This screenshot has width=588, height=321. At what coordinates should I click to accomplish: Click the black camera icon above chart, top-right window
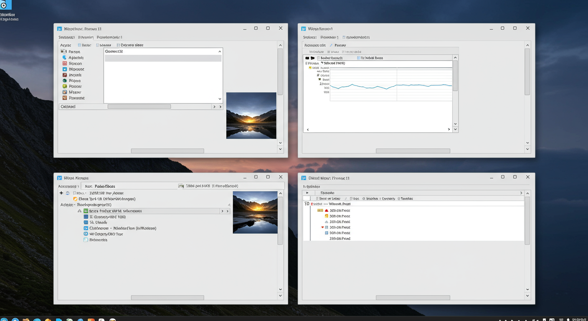coord(307,58)
